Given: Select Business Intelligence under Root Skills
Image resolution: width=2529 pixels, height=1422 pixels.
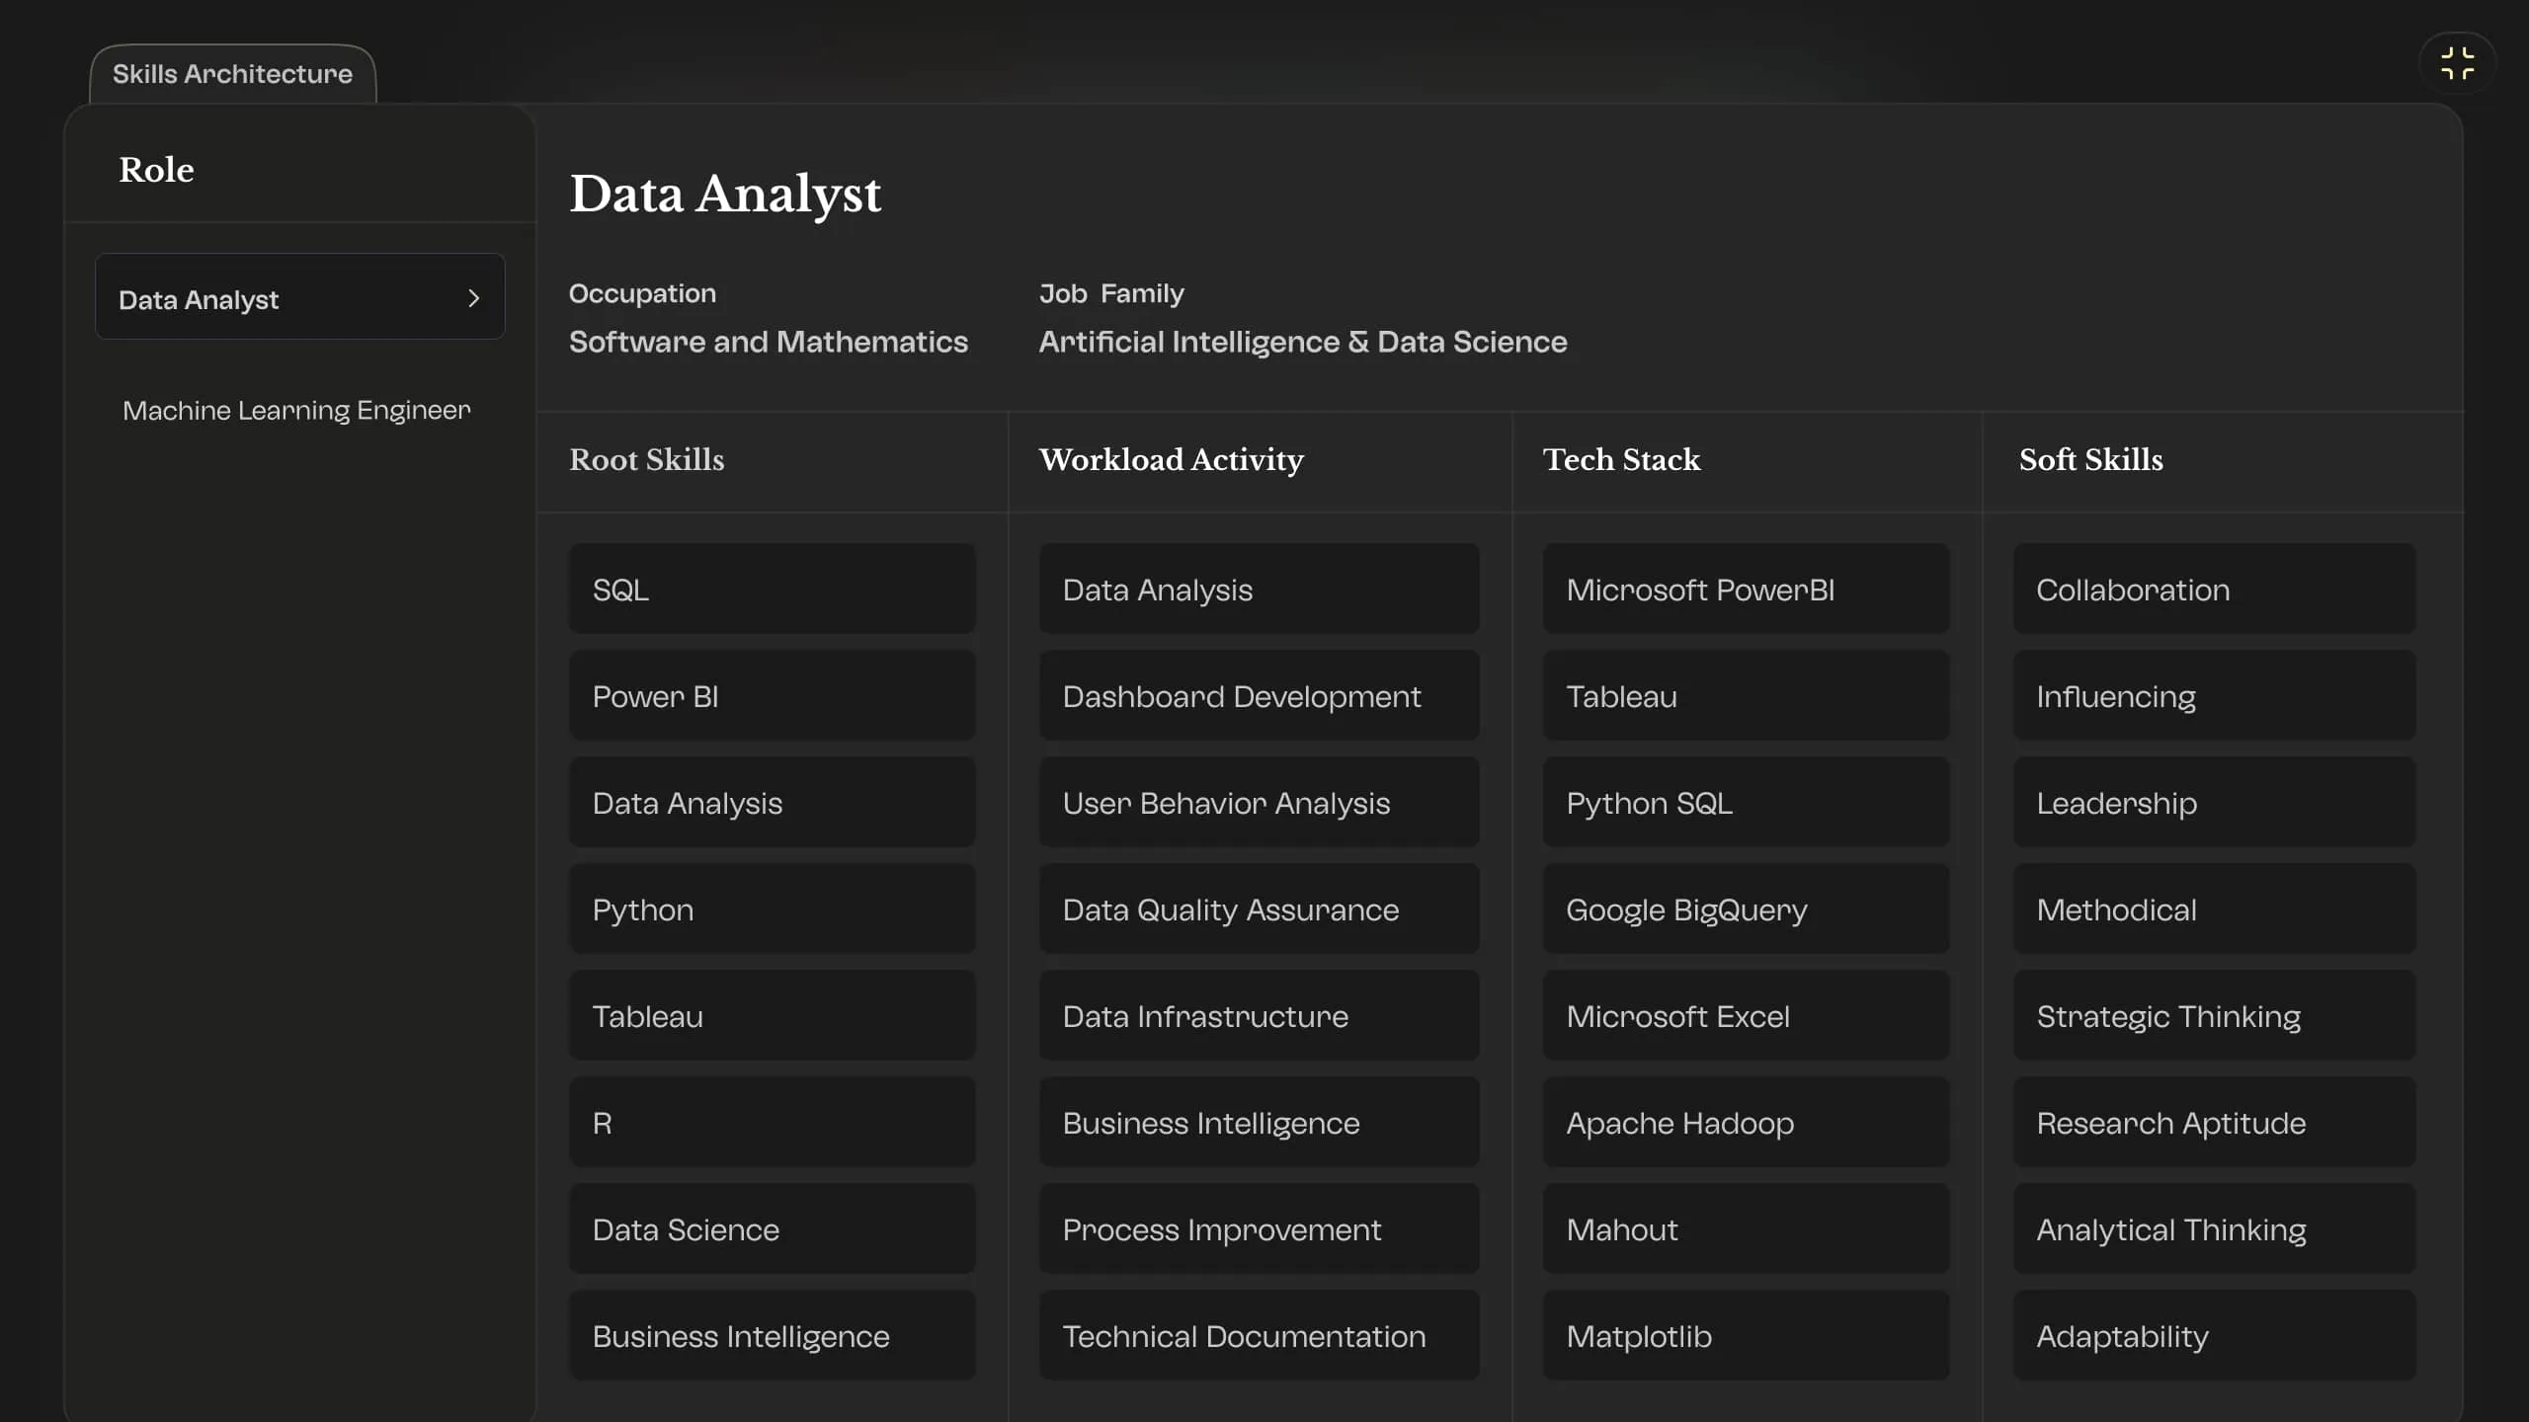Looking at the screenshot, I should [772, 1336].
